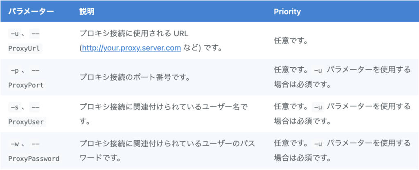Click the ProxyPassword password description text
419x170 pixels.
tap(167, 151)
